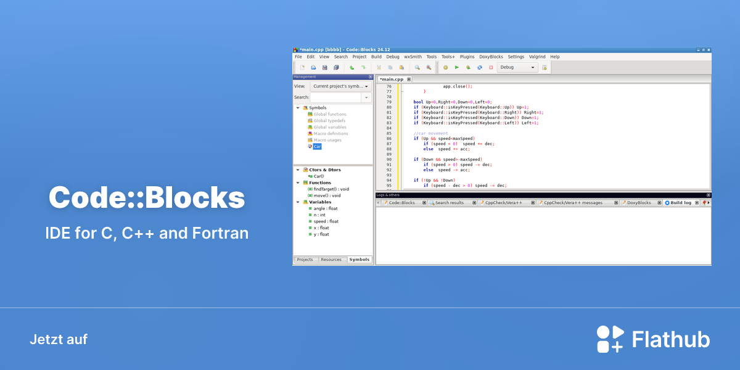Click the red Abort build icon
The height and width of the screenshot is (370, 740).
491,67
